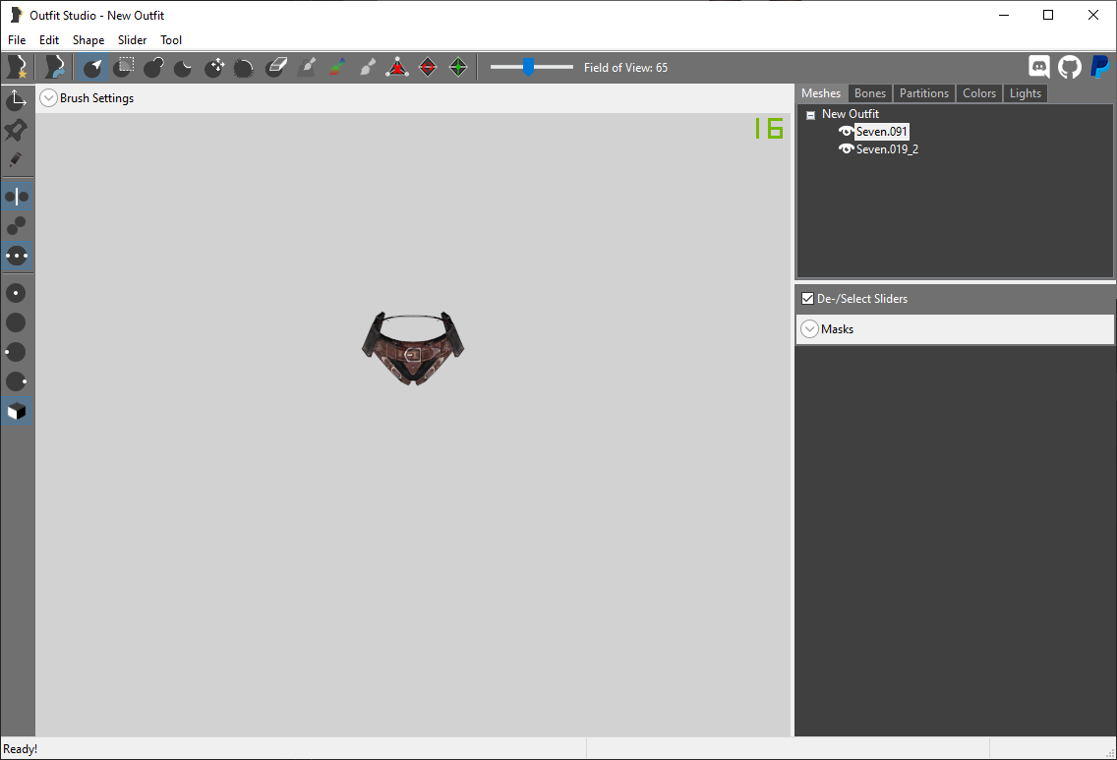Choose the green Split Edge tool

click(x=458, y=67)
